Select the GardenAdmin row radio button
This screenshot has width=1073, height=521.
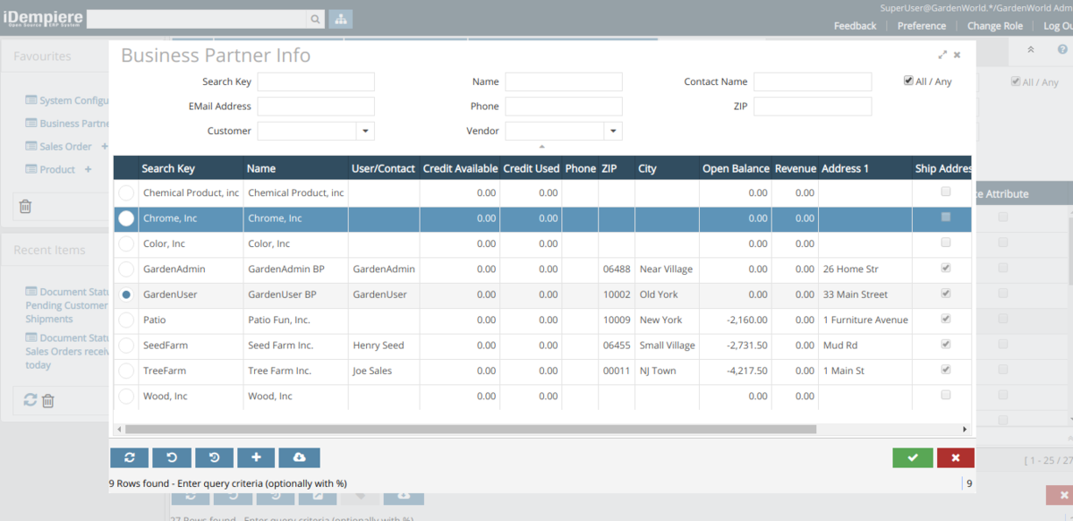pyautogui.click(x=126, y=269)
